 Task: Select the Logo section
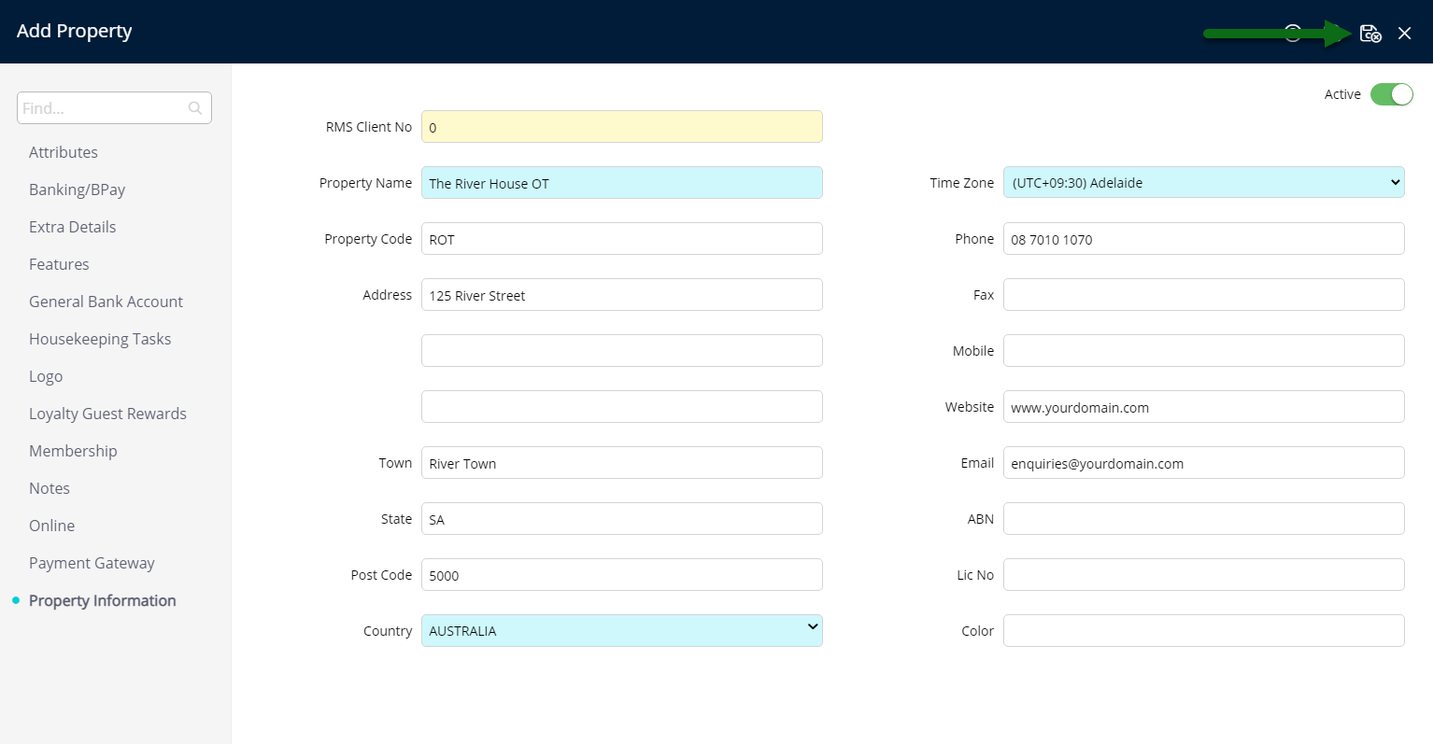click(46, 375)
